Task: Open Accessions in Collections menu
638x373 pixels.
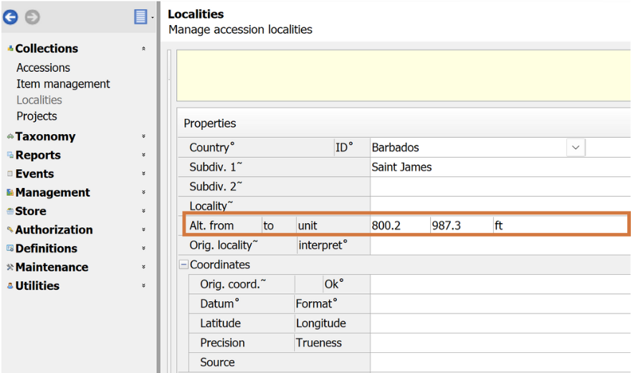Action: click(43, 67)
